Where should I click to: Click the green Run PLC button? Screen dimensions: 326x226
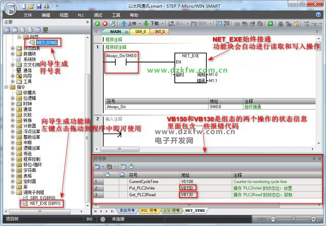pyautogui.click(x=98, y=23)
